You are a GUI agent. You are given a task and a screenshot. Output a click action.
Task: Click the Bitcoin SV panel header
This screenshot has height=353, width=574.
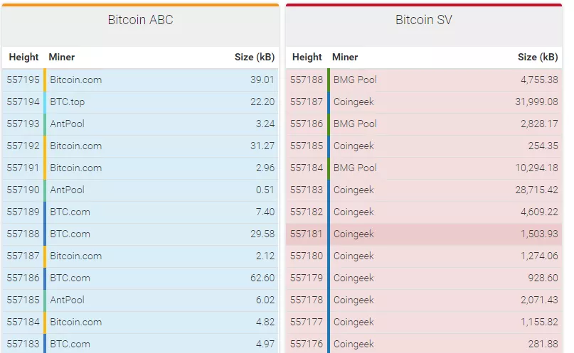point(423,20)
